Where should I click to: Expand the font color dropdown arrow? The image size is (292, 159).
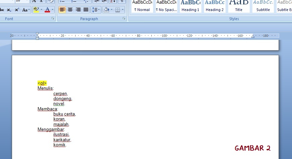tap(52, 10)
